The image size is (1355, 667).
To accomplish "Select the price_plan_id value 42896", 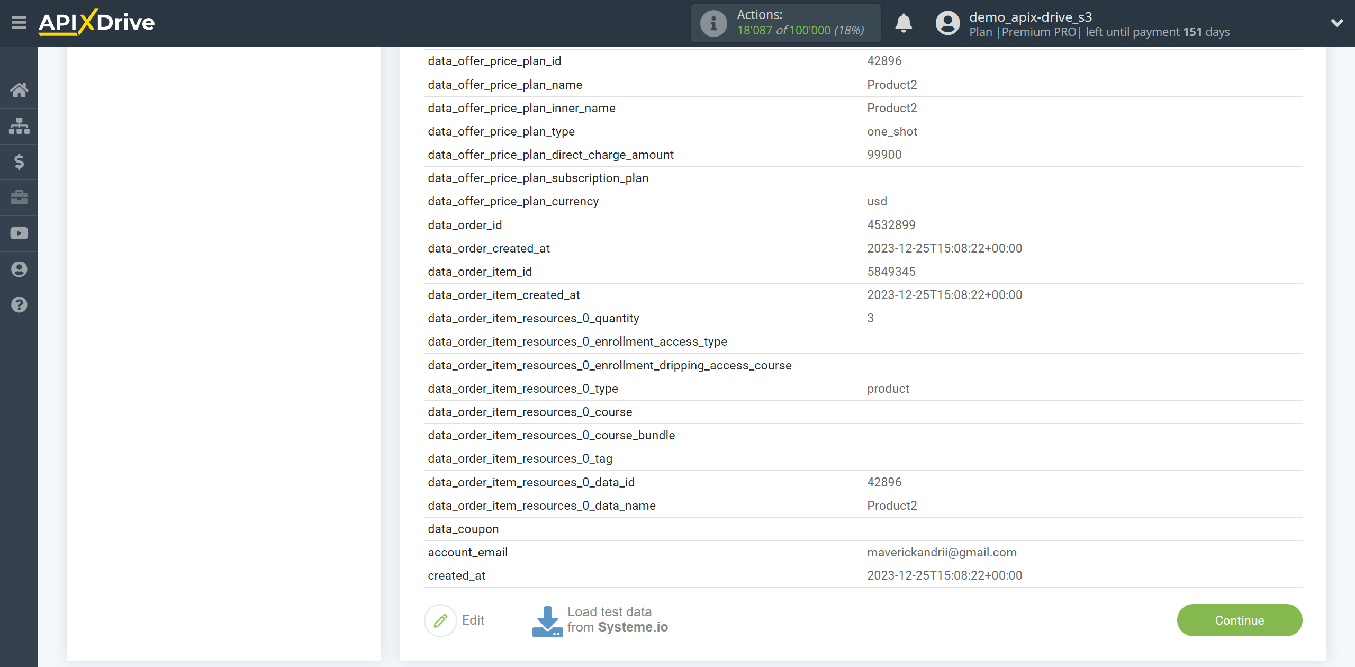I will point(884,61).
